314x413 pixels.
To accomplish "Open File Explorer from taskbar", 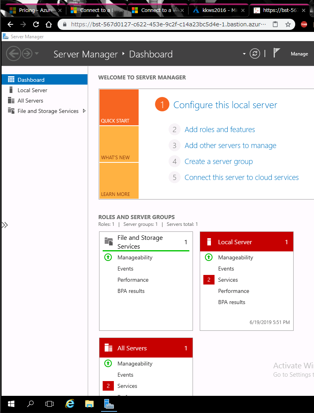I will pos(89,404).
